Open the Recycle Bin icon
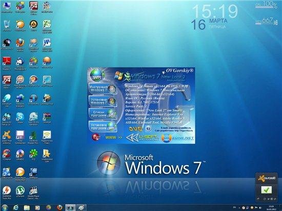This screenshot has width=282, height=211. (7, 26)
